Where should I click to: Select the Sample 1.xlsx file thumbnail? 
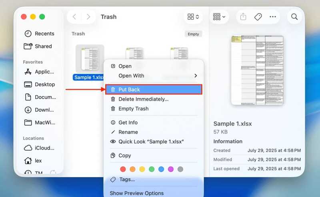point(90,59)
